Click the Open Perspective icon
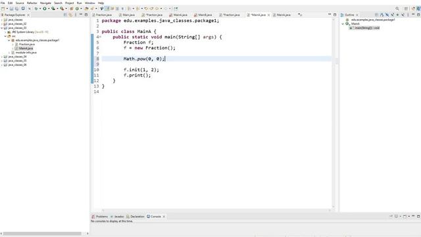 coord(406,9)
